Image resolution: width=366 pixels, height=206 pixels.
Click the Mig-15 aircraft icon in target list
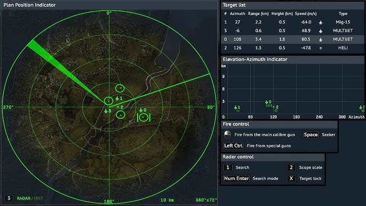[x=321, y=22]
